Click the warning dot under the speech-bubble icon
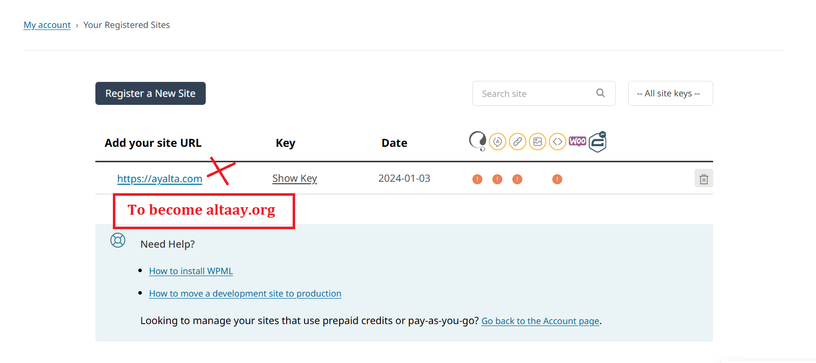This screenshot has height=363, width=816. point(497,179)
